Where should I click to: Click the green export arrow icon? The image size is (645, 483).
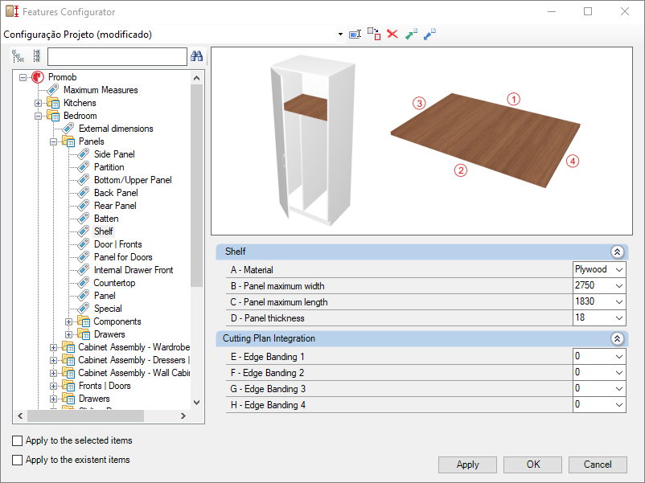[x=411, y=35]
